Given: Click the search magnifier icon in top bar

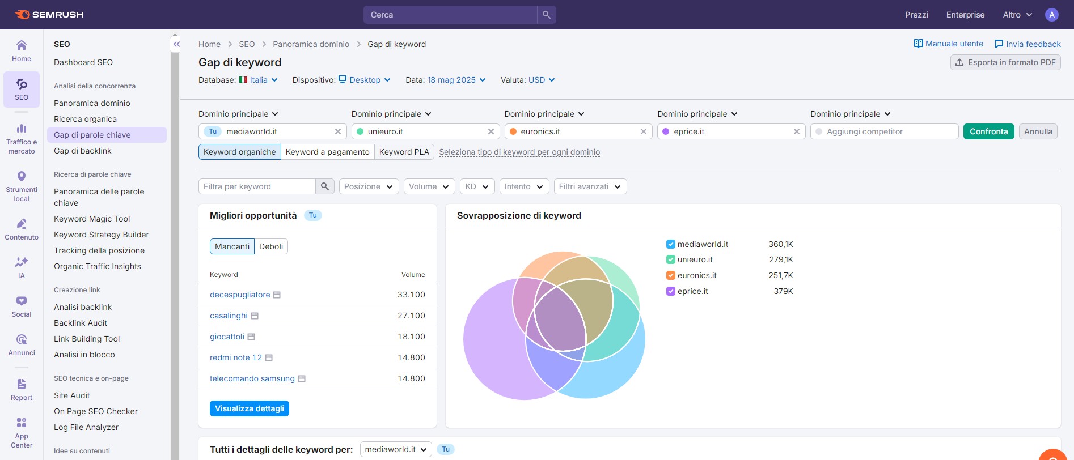Looking at the screenshot, I should coord(547,15).
